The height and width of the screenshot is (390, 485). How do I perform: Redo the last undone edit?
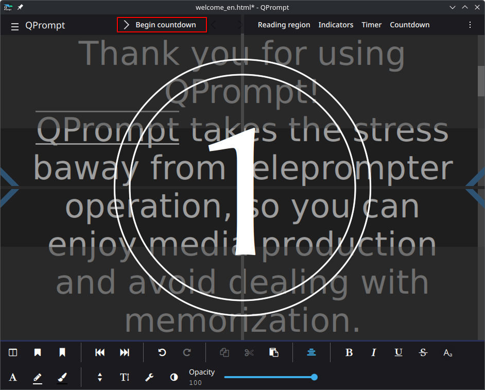[187, 352]
